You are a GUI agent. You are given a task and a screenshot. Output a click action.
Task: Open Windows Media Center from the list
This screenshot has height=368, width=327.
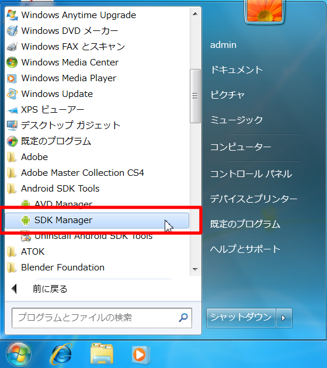click(97, 63)
